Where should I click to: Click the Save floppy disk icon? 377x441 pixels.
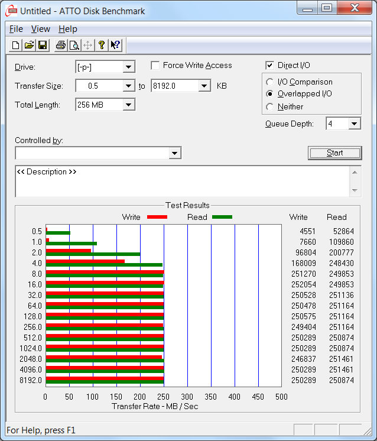coord(43,45)
